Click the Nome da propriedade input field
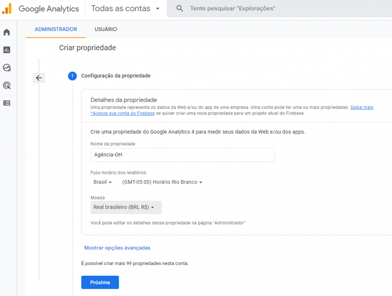Viewport: 392px width, 296px height. 183,155
